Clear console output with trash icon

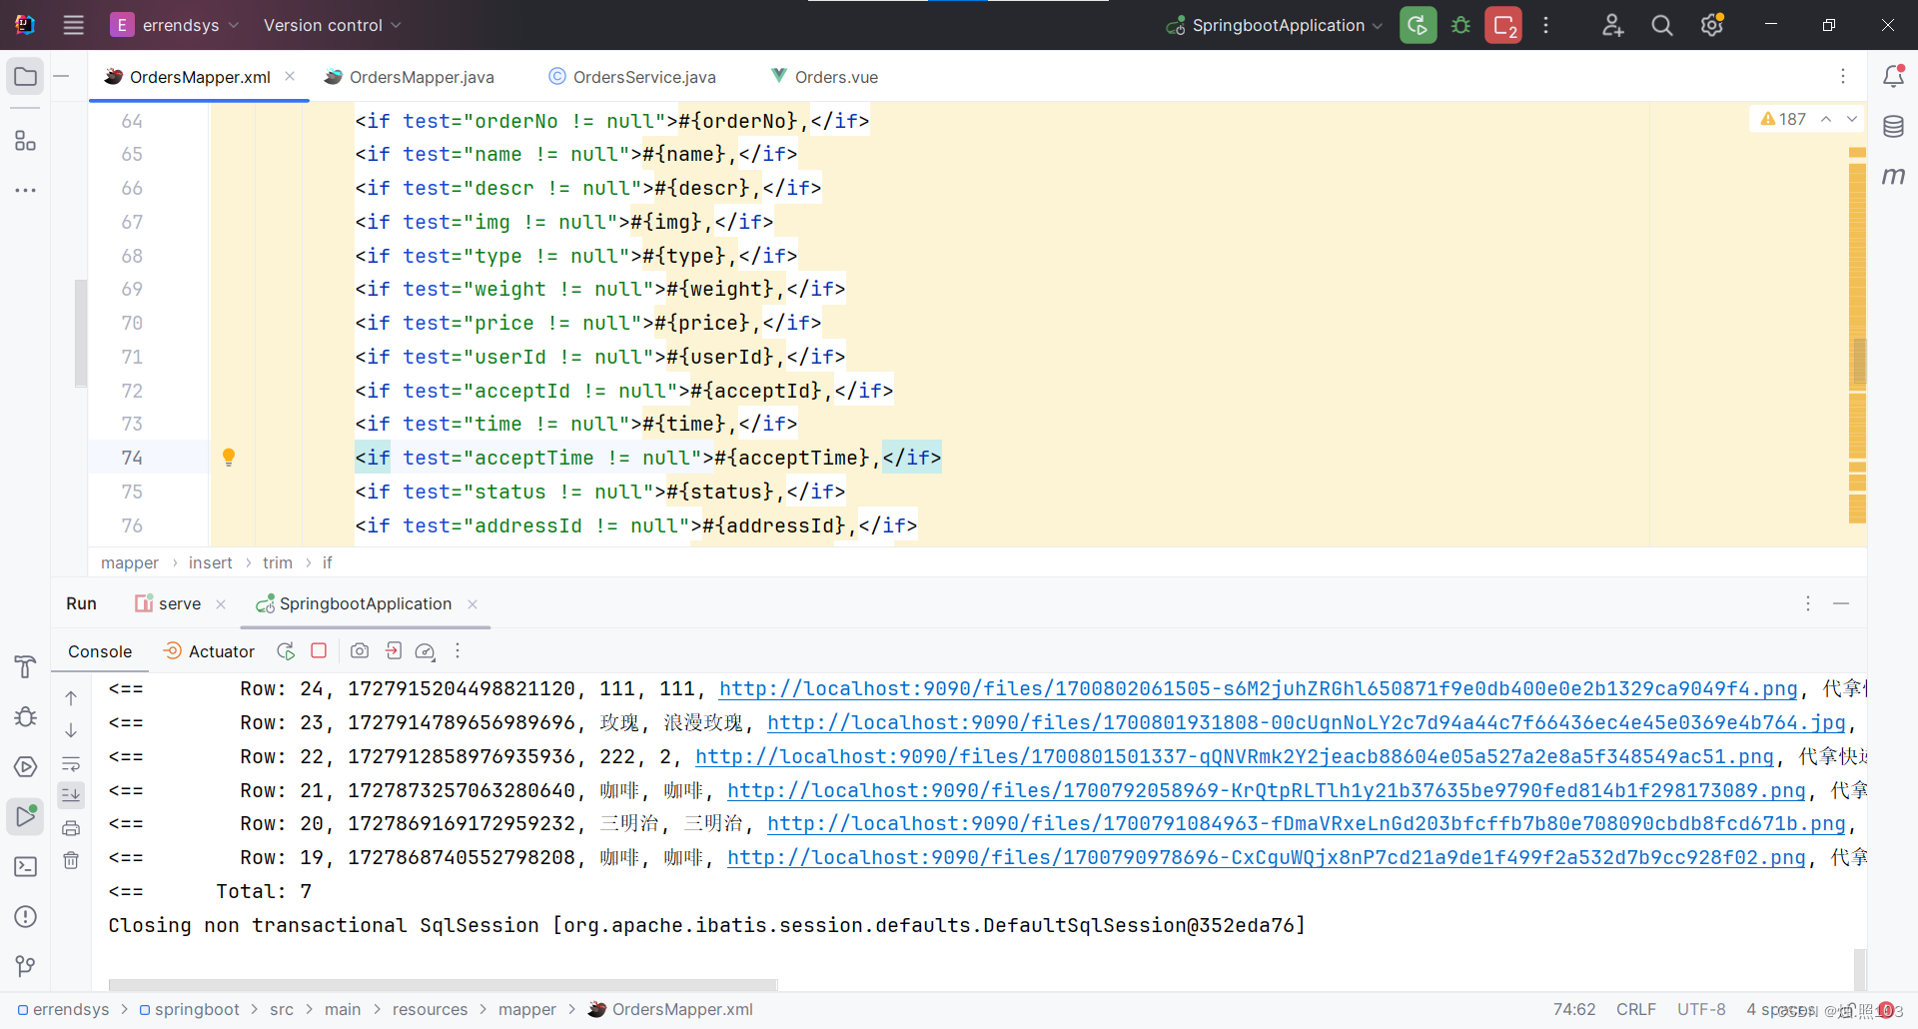coord(71,860)
